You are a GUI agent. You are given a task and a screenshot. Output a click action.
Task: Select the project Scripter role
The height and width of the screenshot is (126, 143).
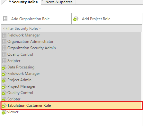click(72, 99)
